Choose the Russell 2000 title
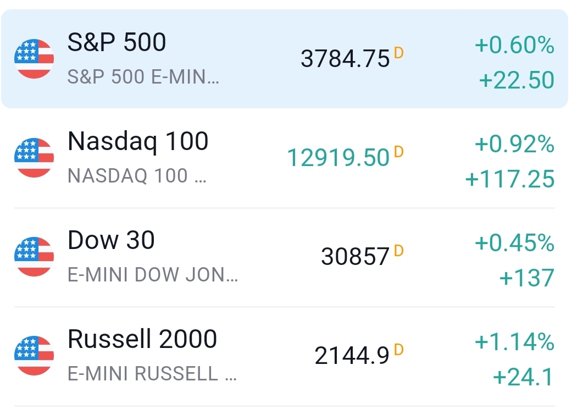This screenshot has width=572, height=409. tap(142, 339)
